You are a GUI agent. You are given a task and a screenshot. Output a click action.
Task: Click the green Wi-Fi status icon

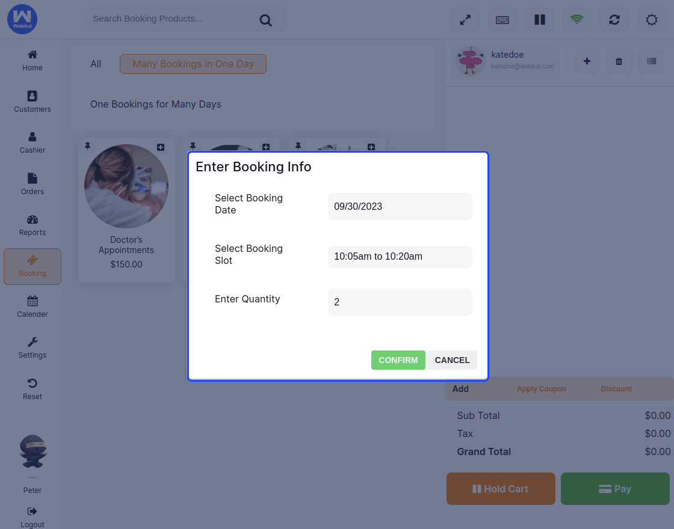[x=577, y=20]
